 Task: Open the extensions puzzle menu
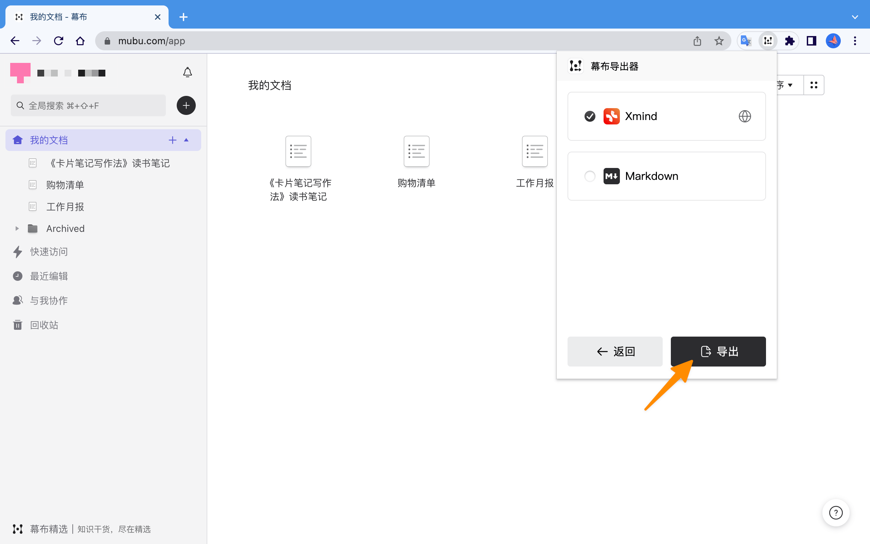pyautogui.click(x=789, y=41)
